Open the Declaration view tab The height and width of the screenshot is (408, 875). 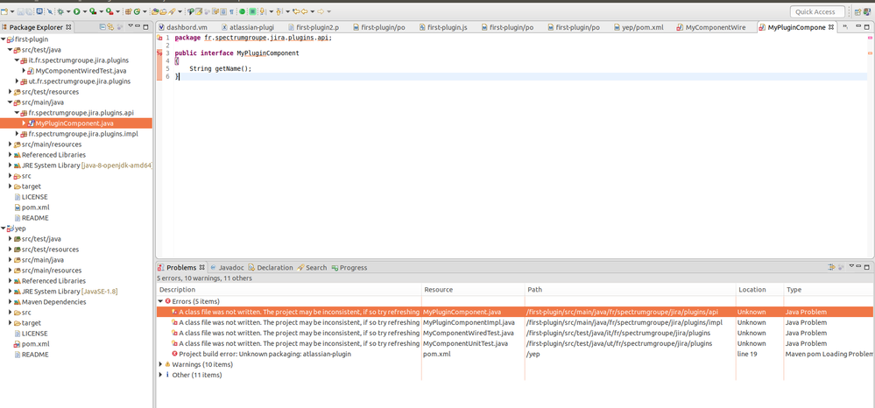(271, 268)
